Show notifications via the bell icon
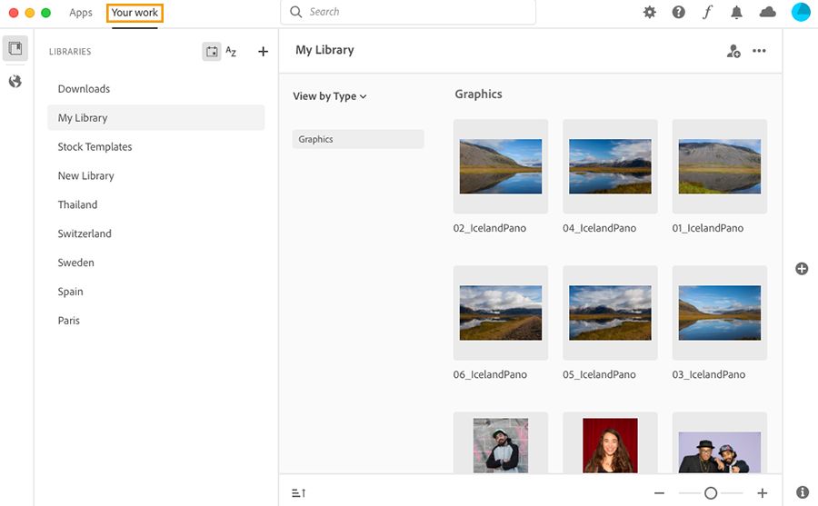Viewport: 818px width, 506px height. [x=737, y=13]
